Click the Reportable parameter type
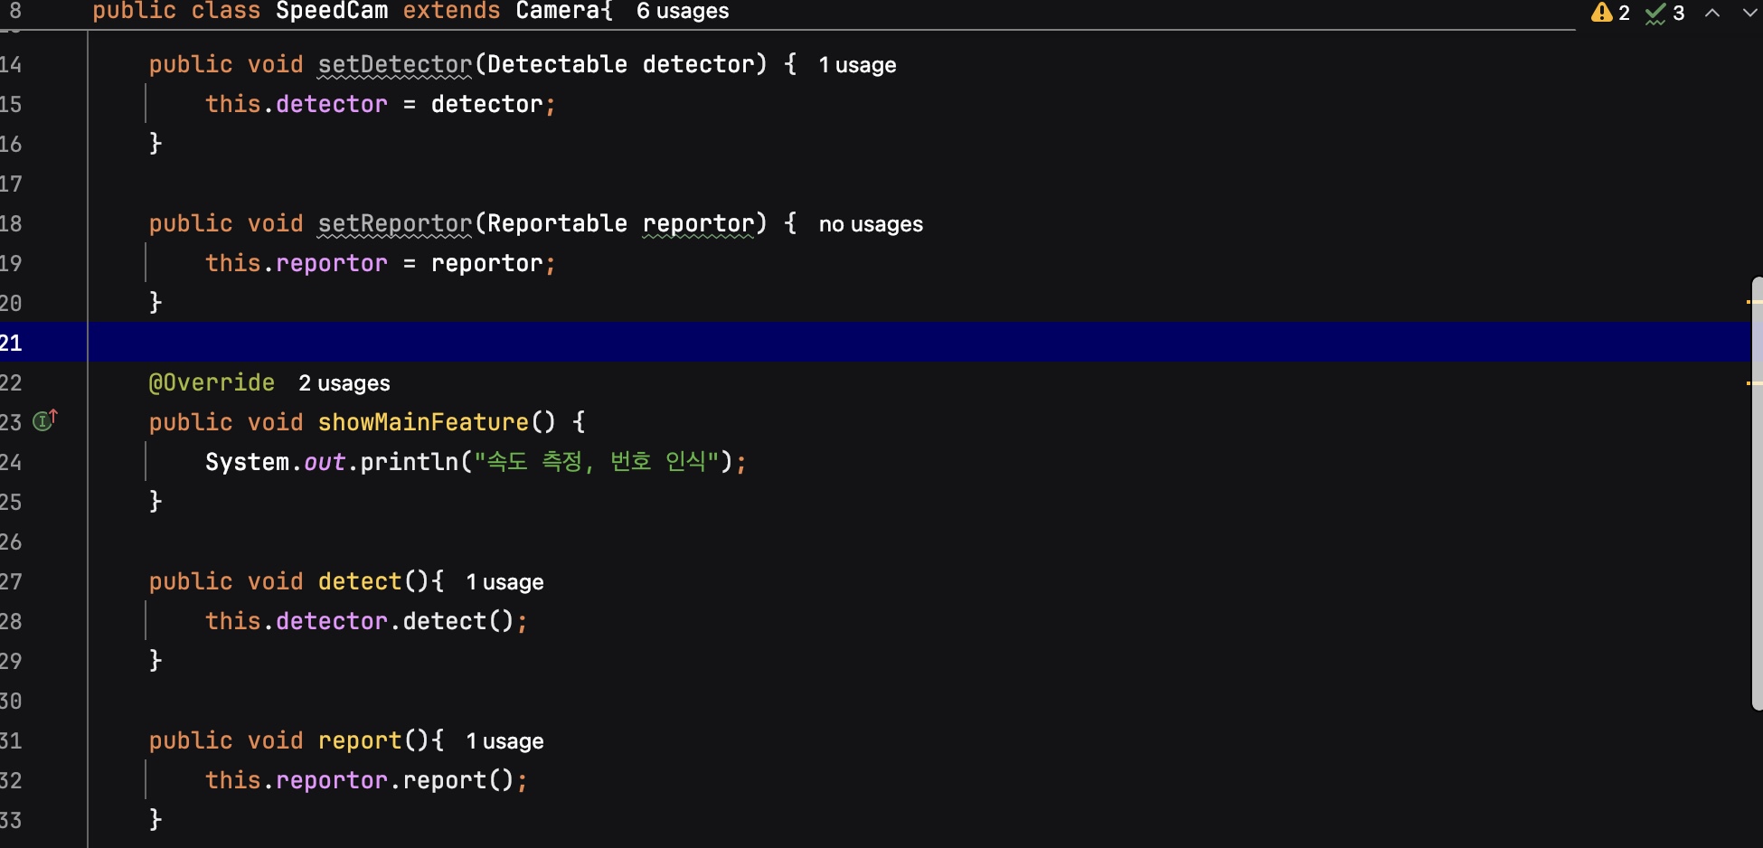Viewport: 1763px width, 848px height. pyautogui.click(x=557, y=223)
